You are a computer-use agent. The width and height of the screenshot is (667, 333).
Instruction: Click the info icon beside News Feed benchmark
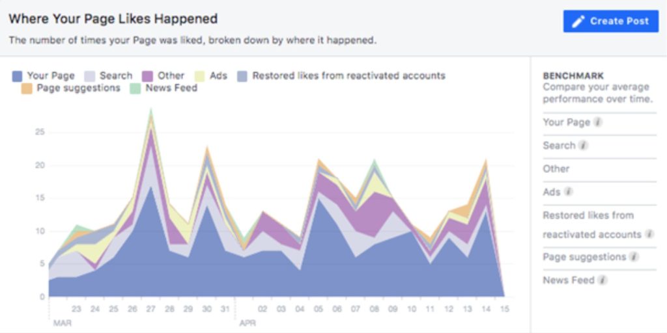(x=603, y=280)
